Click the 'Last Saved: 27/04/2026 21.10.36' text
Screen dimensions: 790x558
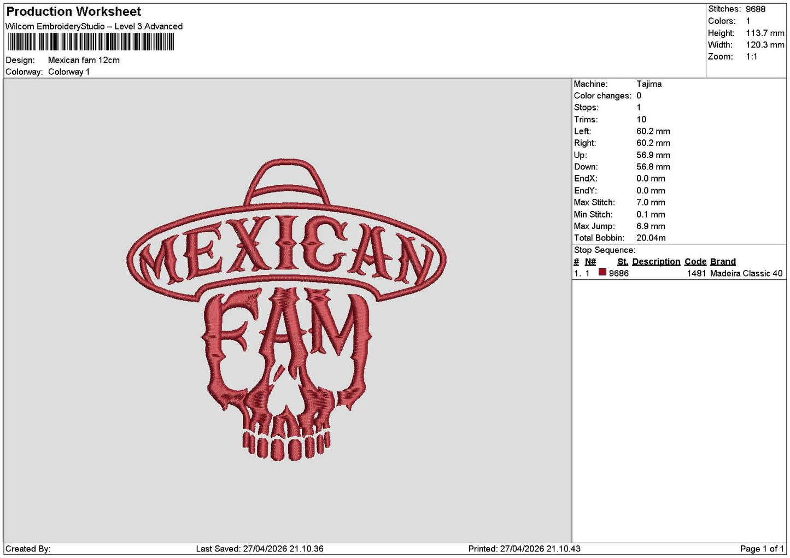260,549
